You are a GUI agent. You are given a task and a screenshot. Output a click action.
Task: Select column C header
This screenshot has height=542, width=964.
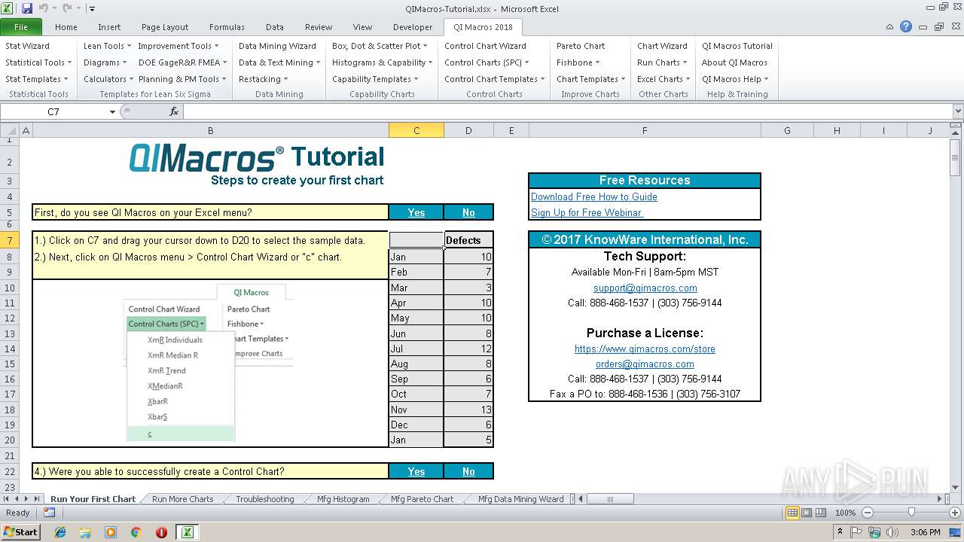click(416, 130)
